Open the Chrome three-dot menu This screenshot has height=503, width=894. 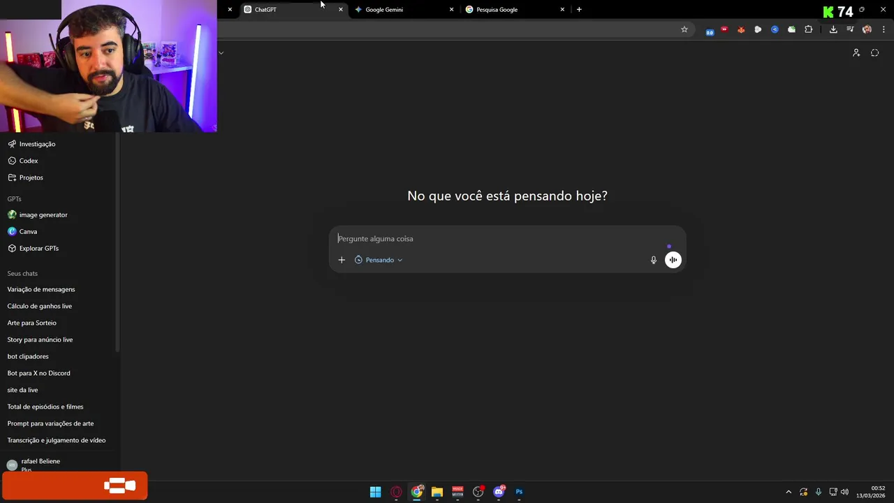884,29
